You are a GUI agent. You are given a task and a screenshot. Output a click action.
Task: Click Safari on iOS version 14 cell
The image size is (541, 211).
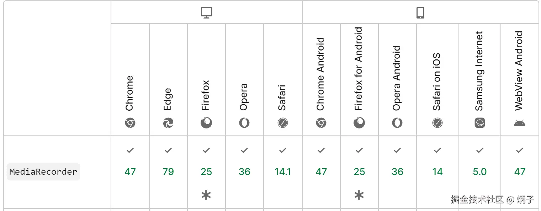click(437, 172)
